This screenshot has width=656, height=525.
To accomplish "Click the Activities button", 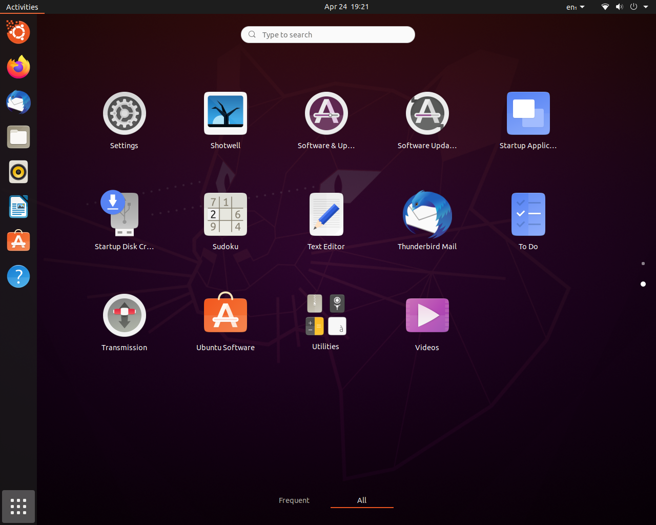I will coord(22,7).
